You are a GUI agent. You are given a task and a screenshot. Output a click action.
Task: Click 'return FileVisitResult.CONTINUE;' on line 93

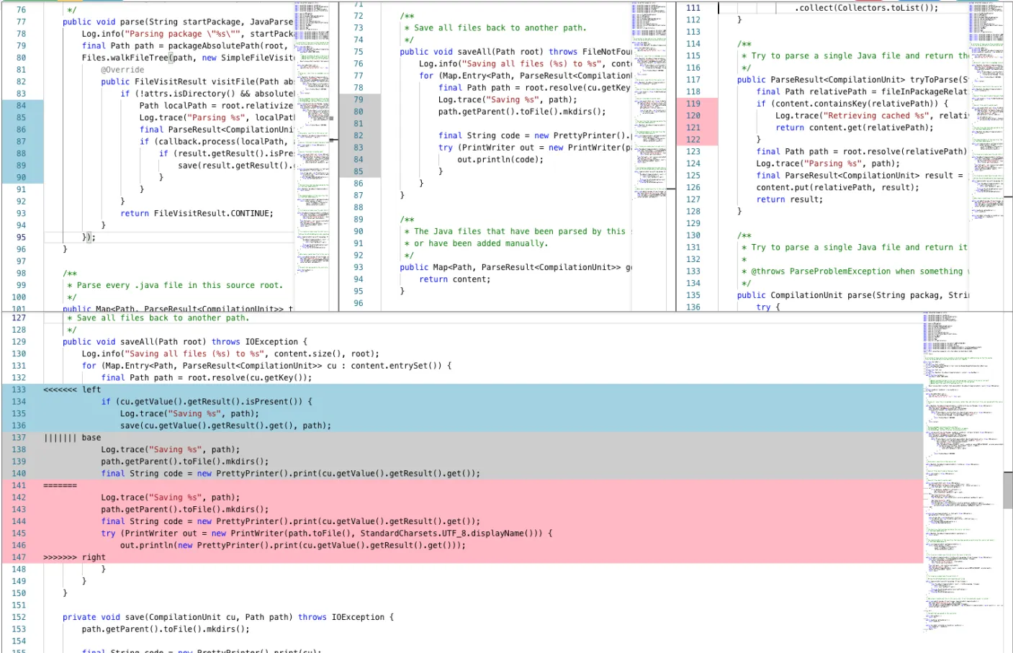pos(197,214)
